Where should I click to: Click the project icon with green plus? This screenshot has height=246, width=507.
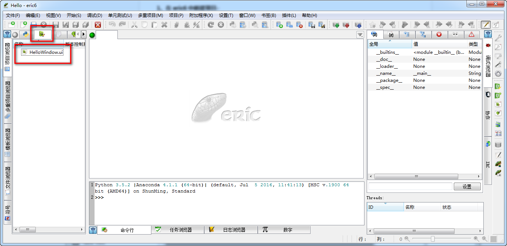click(x=280, y=25)
